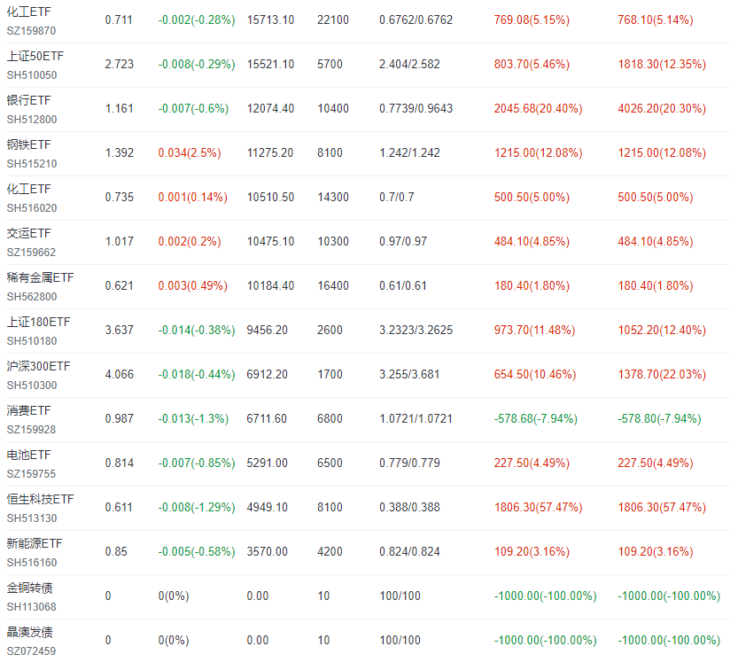Click profit 2045.68(20.40%)
The width and height of the screenshot is (730, 662).
pyautogui.click(x=538, y=108)
